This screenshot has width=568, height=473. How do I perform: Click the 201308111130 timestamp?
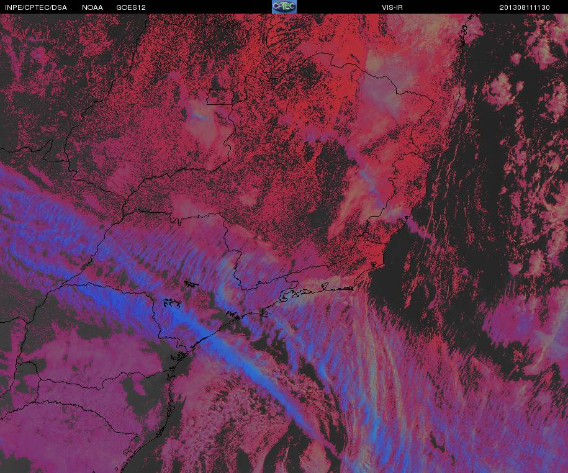pyautogui.click(x=525, y=7)
